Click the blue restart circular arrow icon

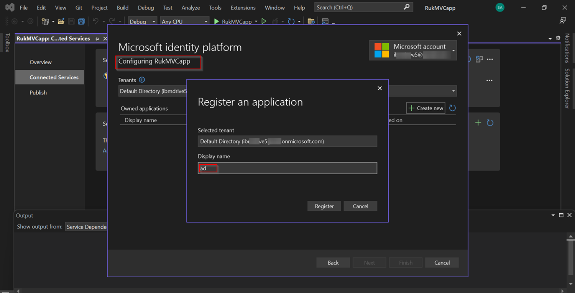291,21
